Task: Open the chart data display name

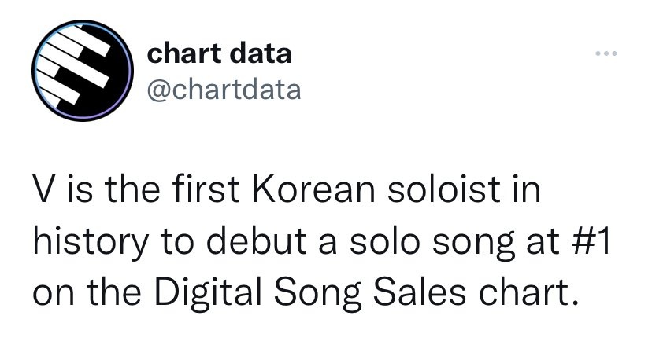Action: pos(219,54)
